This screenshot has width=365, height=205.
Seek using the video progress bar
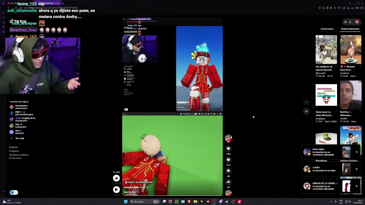(x=172, y=196)
